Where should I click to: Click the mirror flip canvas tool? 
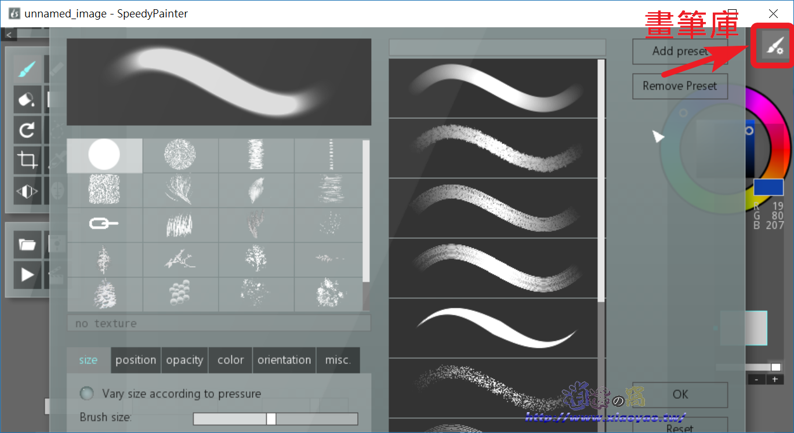[27, 190]
